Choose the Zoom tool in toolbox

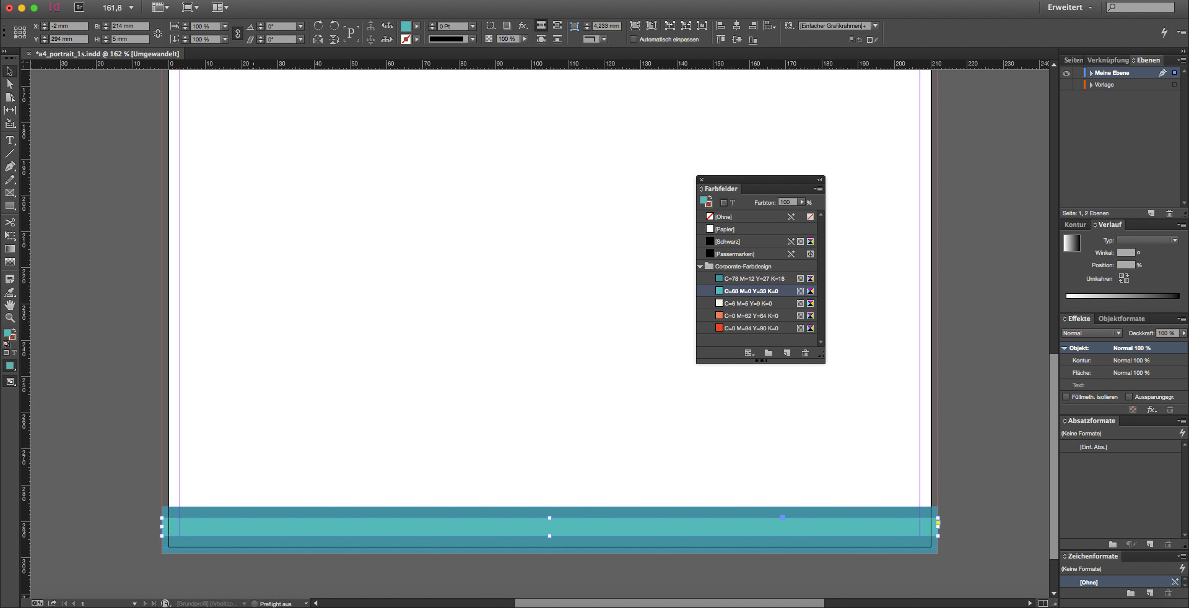pos(10,318)
